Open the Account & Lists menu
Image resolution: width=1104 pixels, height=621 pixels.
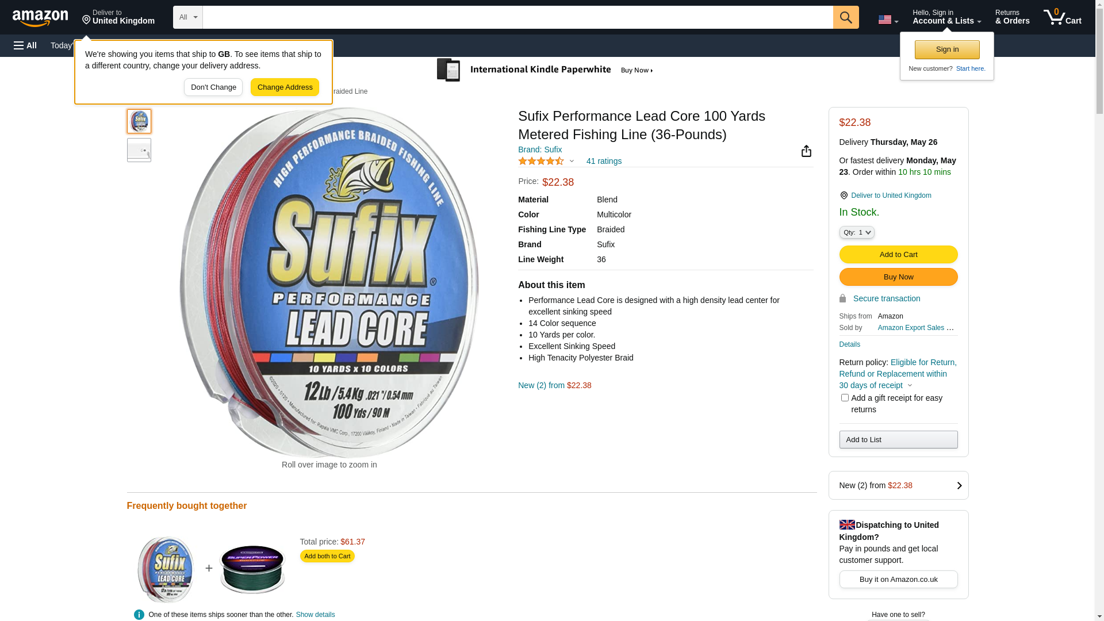(946, 17)
